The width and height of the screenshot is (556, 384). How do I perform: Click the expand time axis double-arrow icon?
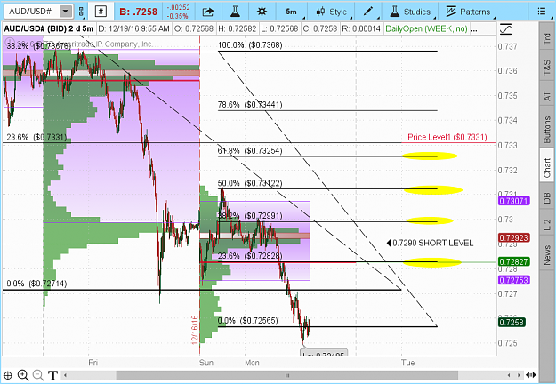tap(531, 375)
